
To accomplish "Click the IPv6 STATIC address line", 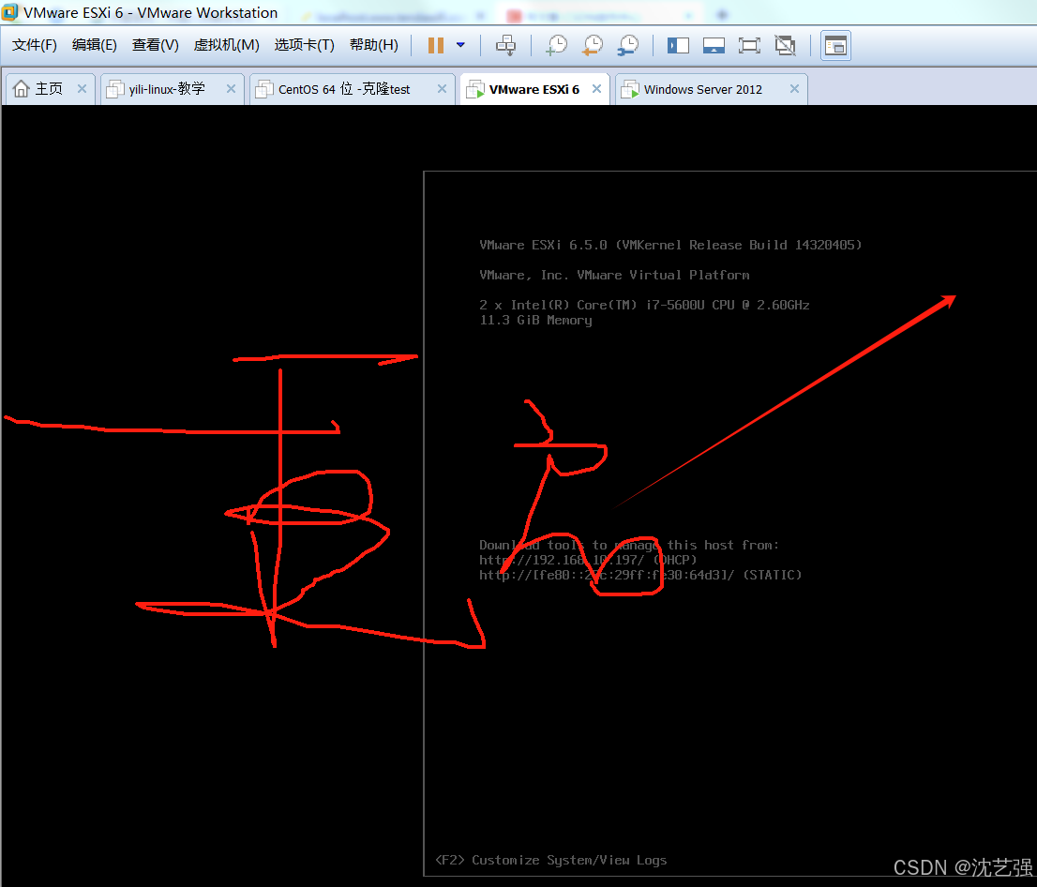I will [640, 575].
